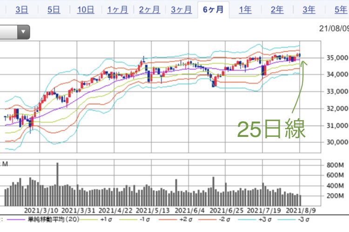
Task: Select the 5日 period tab
Action: point(54,10)
